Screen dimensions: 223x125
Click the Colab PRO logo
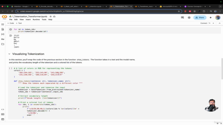5,17
